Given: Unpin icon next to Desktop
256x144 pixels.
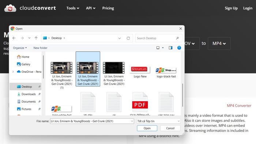Looking at the screenshot, I should pos(39,87).
